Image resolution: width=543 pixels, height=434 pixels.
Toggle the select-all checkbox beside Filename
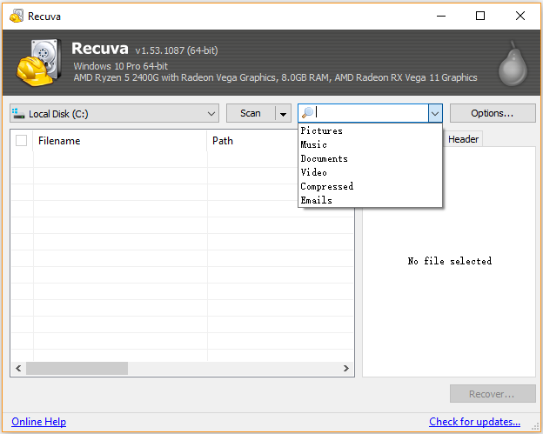(x=21, y=141)
